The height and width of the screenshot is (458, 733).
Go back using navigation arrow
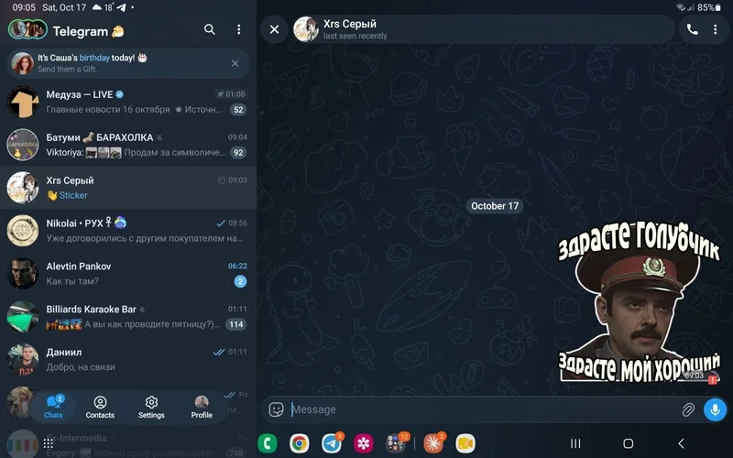(681, 443)
